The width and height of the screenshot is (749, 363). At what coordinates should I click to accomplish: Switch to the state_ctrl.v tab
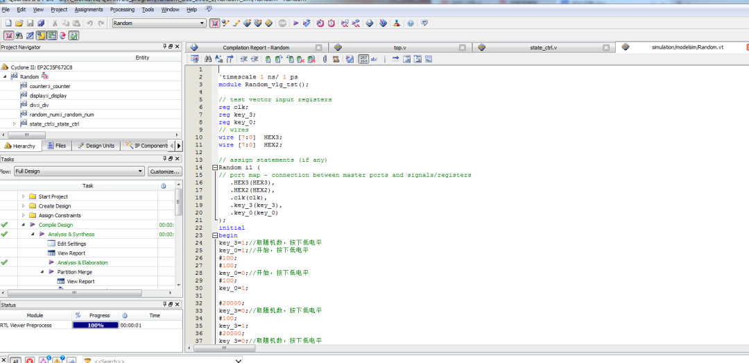click(x=543, y=48)
